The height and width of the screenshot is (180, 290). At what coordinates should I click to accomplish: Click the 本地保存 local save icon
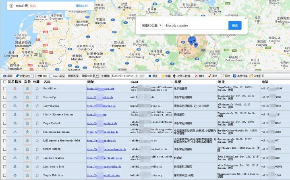click(235, 76)
